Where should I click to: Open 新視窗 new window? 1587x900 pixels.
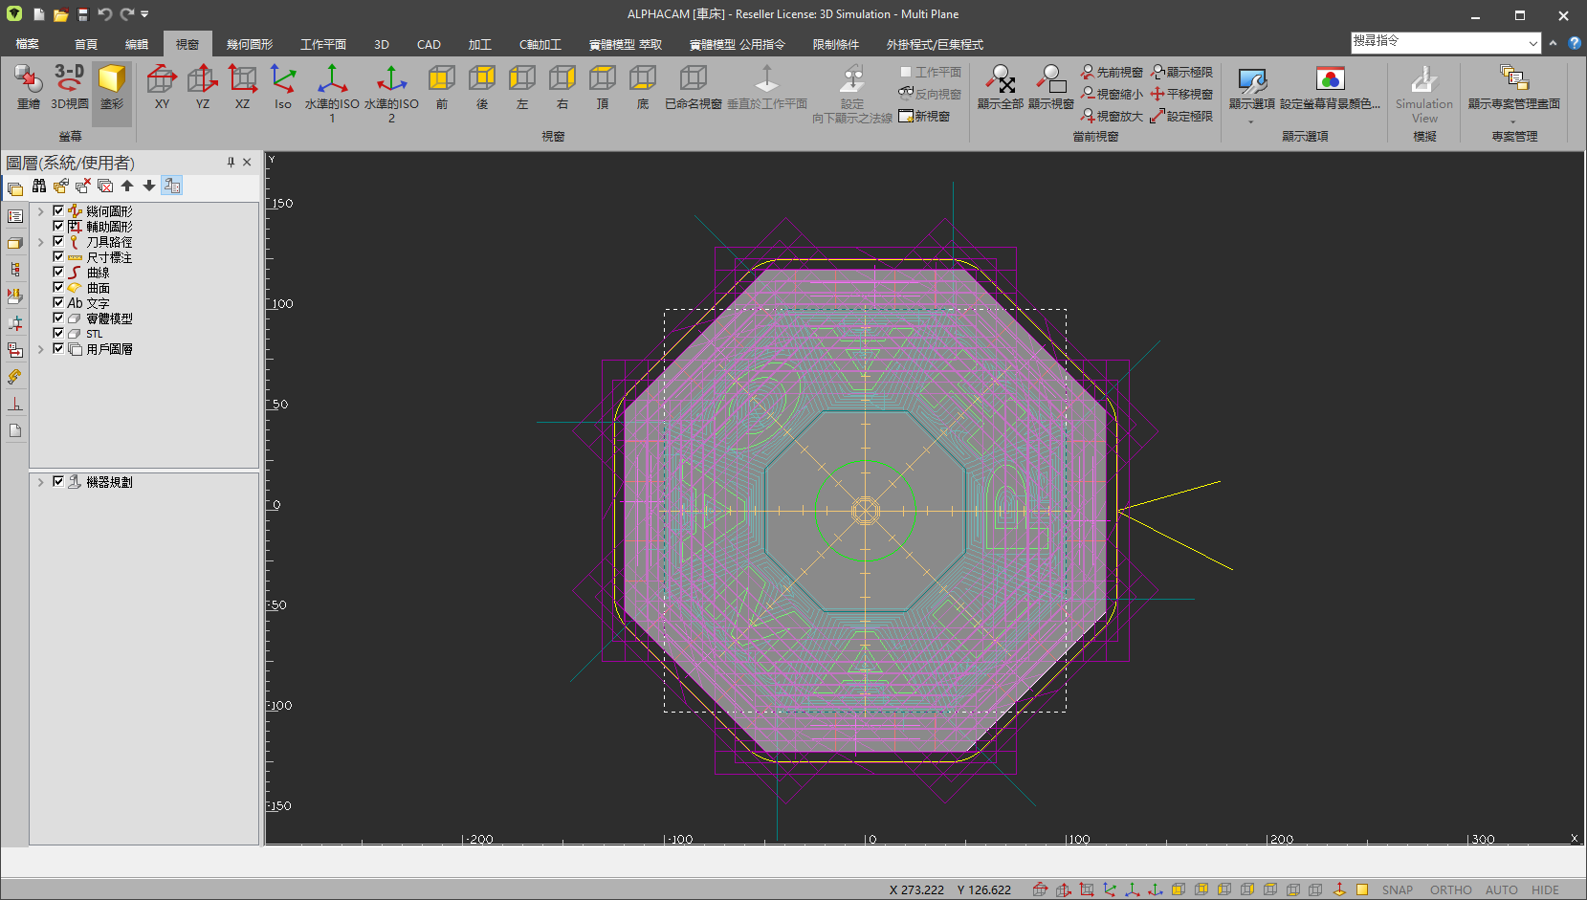click(x=924, y=116)
